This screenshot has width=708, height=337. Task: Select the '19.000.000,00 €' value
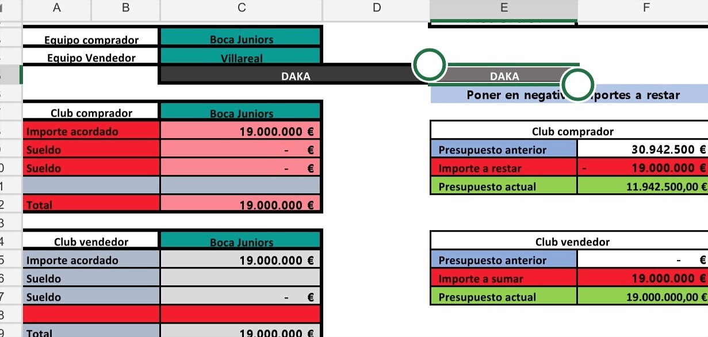coord(643,296)
